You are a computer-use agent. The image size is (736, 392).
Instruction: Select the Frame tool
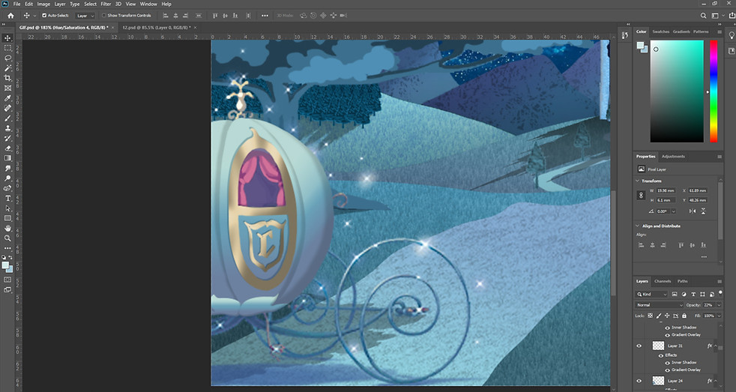7,88
